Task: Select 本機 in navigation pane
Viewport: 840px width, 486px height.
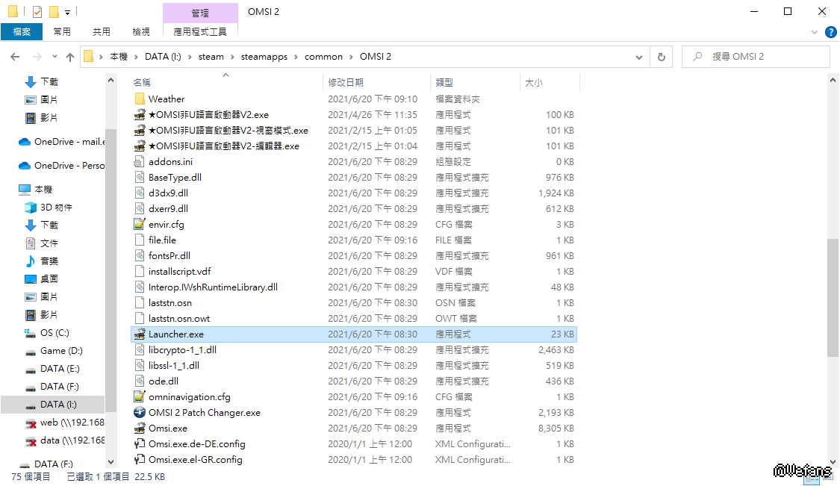Action: [43, 190]
